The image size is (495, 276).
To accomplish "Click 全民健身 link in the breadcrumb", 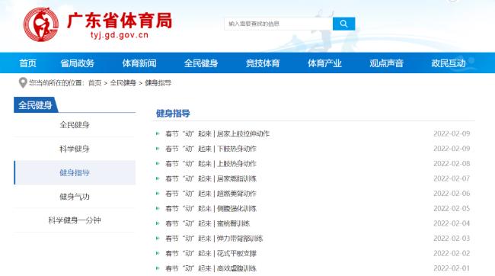I will coord(123,83).
